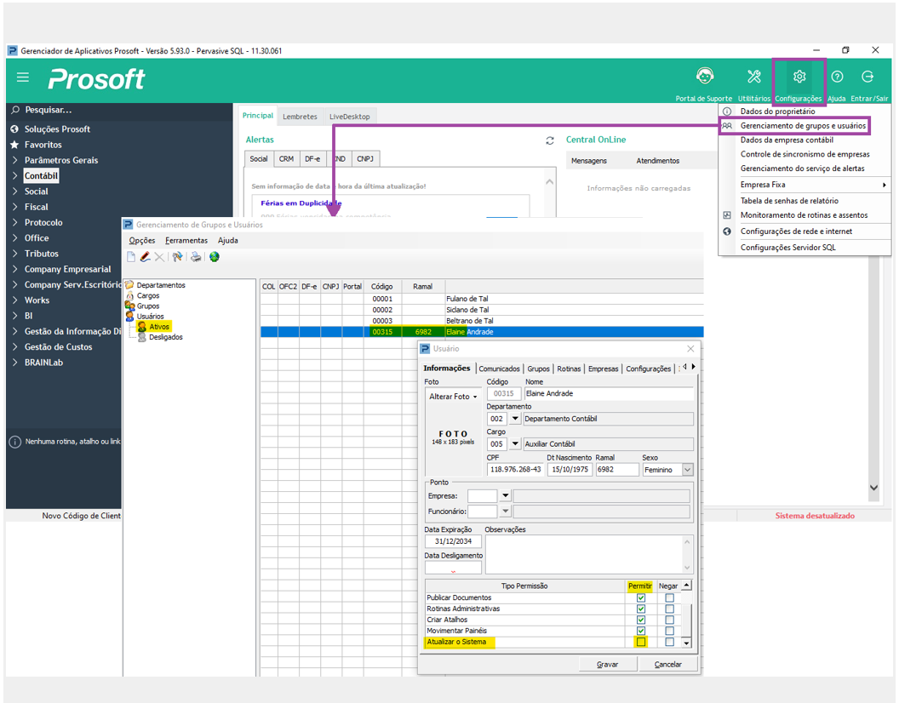This screenshot has width=899, height=703.
Task: Switch to the Lembretes tab
Action: (x=300, y=117)
